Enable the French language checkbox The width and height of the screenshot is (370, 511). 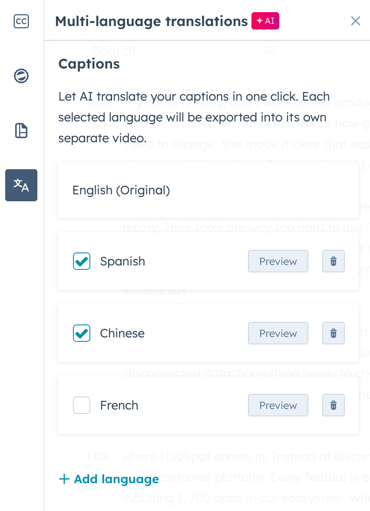(x=81, y=405)
